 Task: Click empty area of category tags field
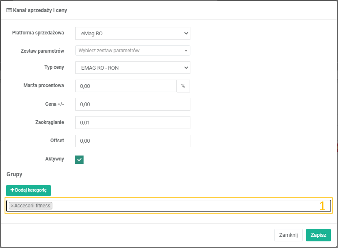(x=187, y=206)
